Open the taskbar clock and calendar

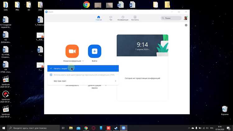tap(220, 128)
